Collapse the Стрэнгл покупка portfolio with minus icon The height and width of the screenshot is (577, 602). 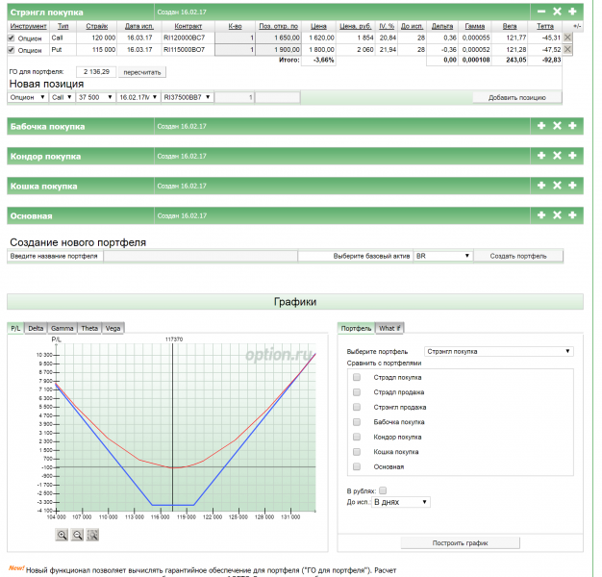click(541, 12)
